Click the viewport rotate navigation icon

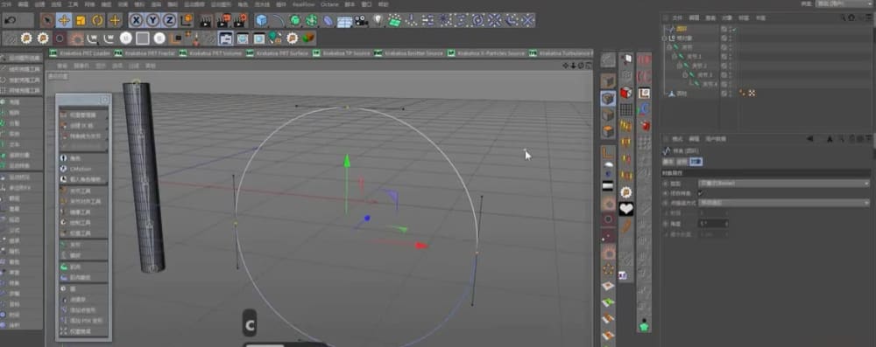tap(581, 66)
